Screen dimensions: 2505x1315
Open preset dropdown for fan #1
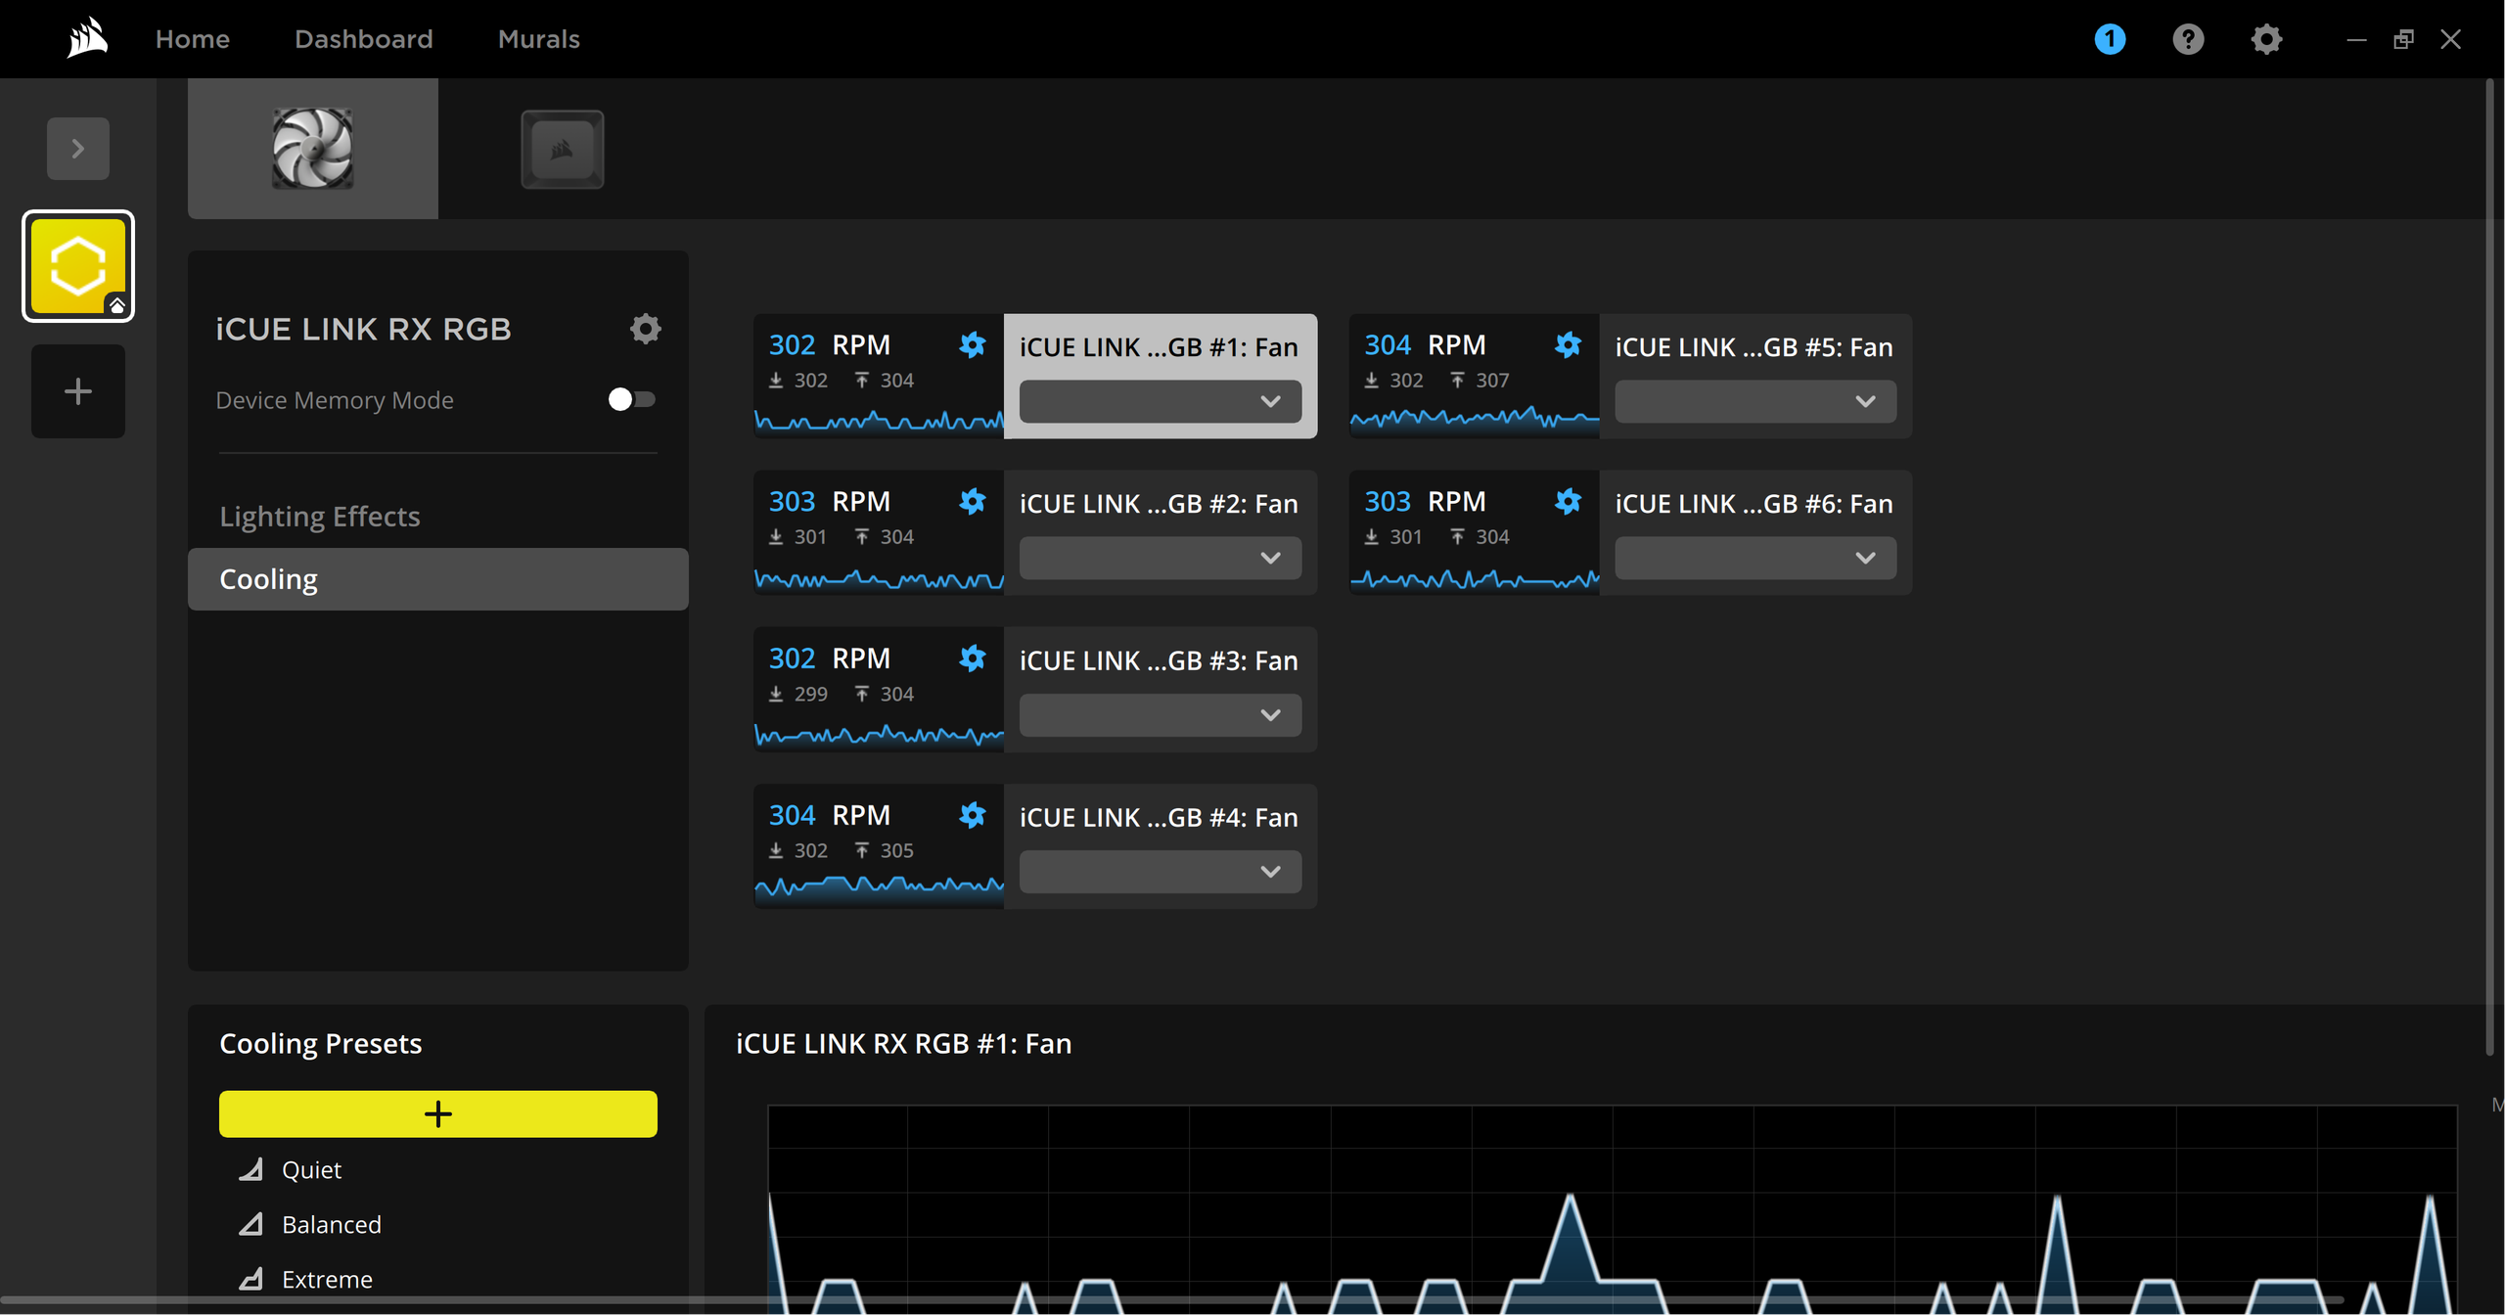pos(1161,401)
